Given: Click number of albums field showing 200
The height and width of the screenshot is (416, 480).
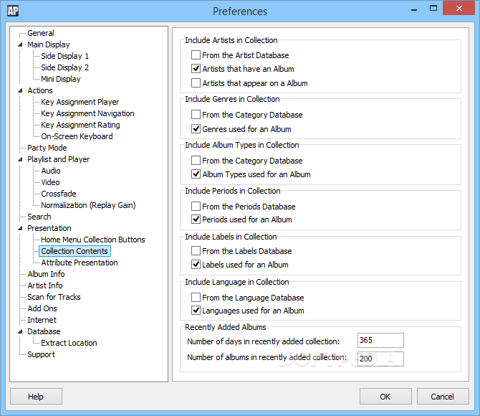Looking at the screenshot, I should pyautogui.click(x=380, y=359).
